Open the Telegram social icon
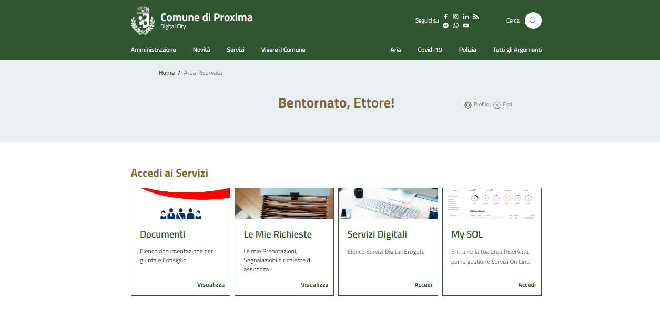660x311 pixels. click(445, 25)
